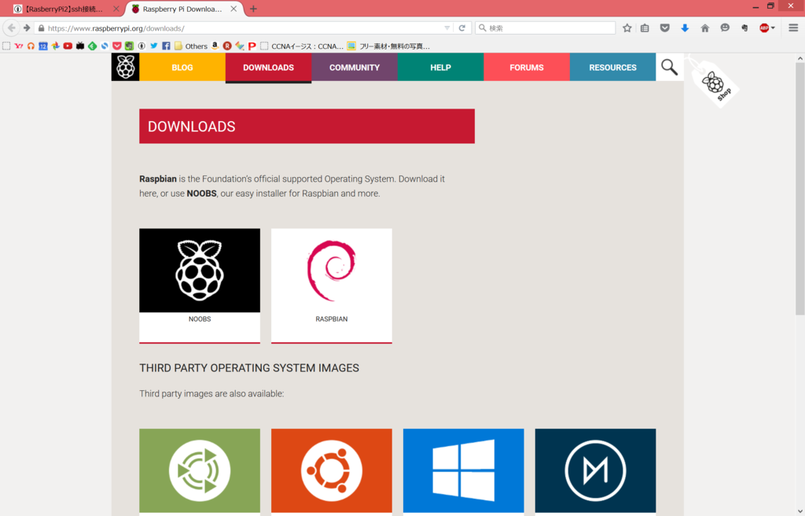This screenshot has width=805, height=516.
Task: Open the Ubuntu MATE green tile
Action: [x=200, y=471]
